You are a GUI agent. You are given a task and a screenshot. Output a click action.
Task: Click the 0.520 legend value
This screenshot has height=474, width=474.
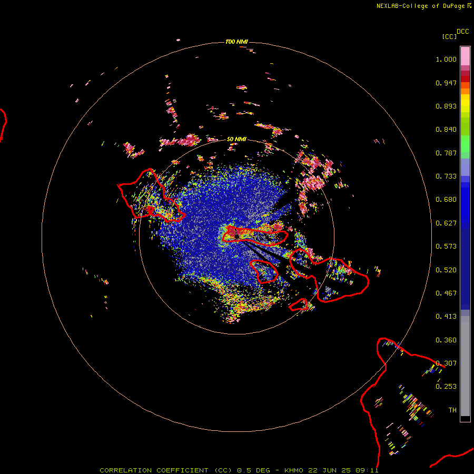coord(446,270)
